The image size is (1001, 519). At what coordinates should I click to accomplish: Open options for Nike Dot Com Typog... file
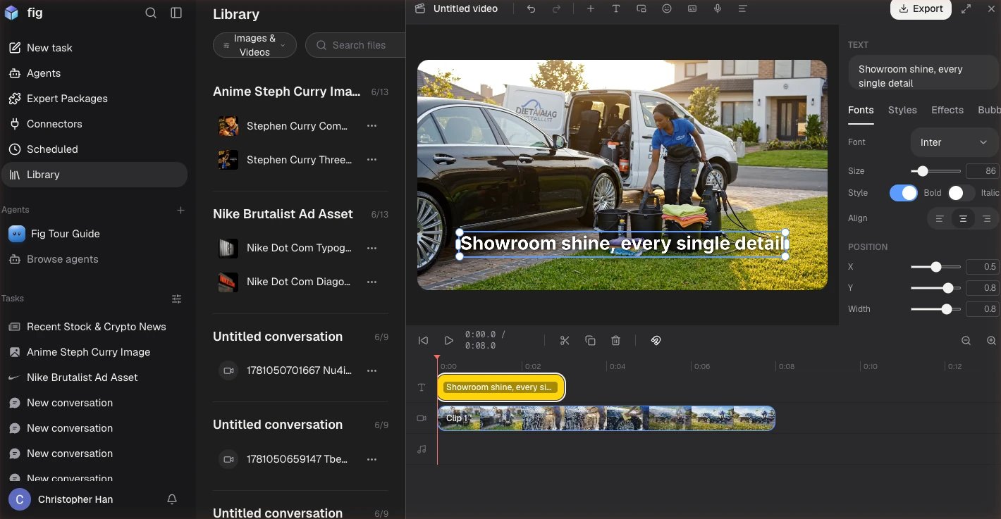click(x=371, y=248)
